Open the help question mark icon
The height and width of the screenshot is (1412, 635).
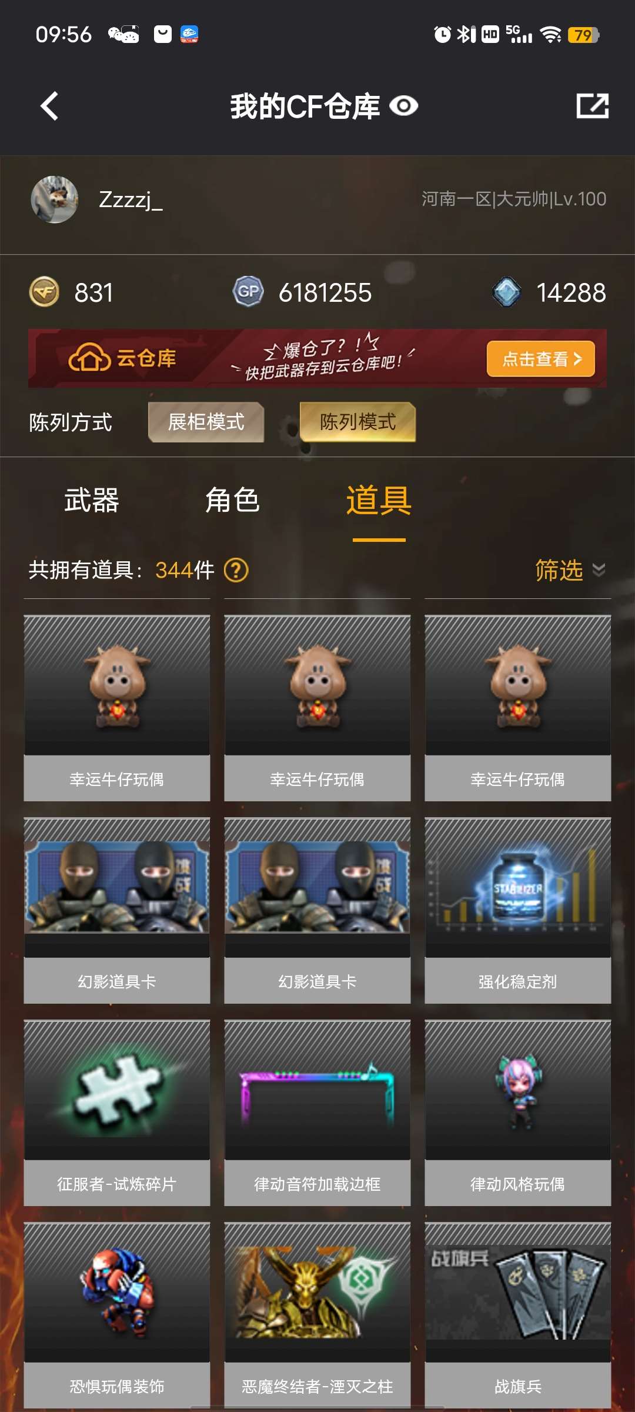[x=236, y=570]
